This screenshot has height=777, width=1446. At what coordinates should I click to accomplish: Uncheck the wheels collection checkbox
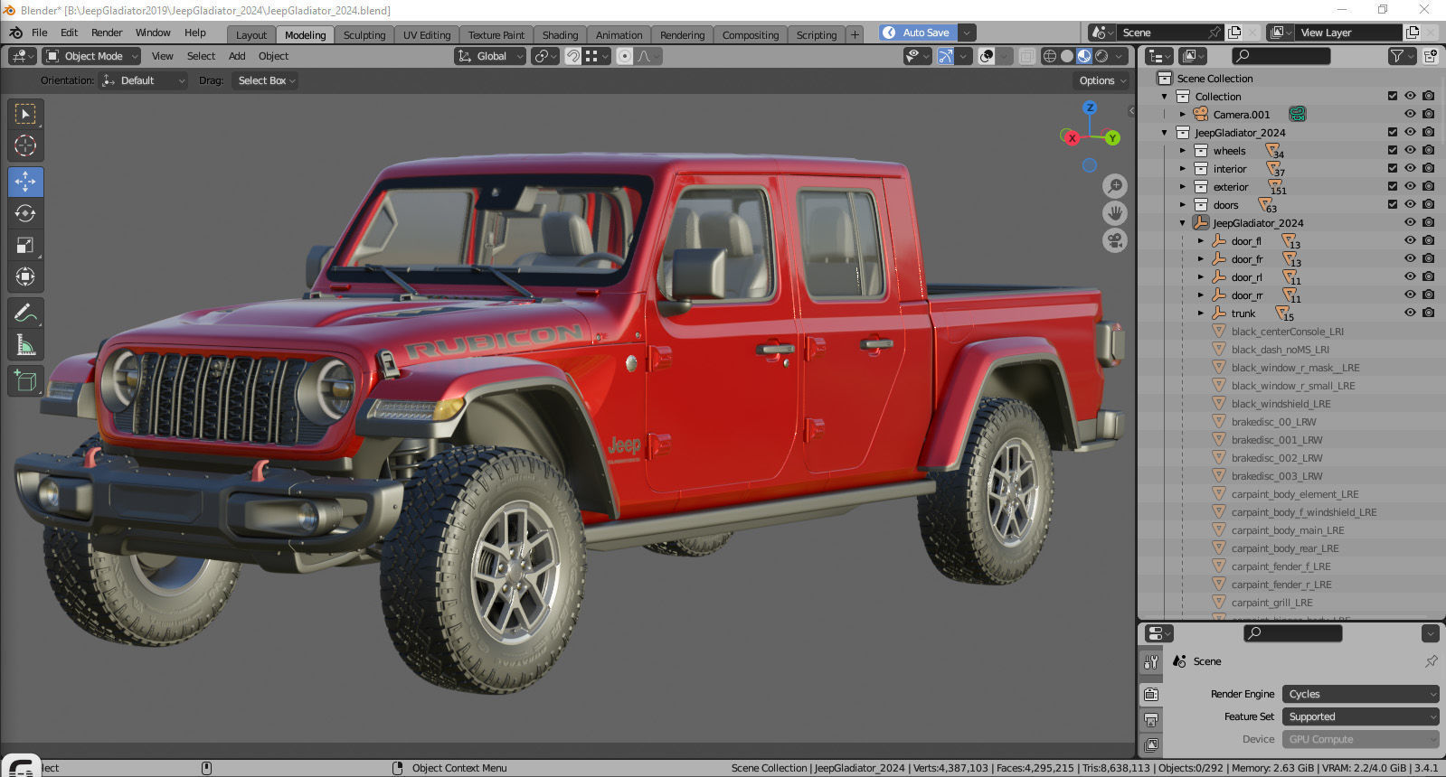pos(1393,150)
